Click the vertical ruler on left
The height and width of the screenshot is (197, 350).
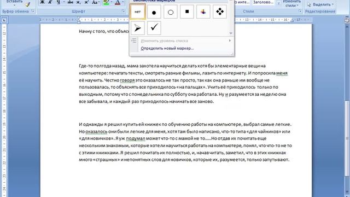click(4, 111)
